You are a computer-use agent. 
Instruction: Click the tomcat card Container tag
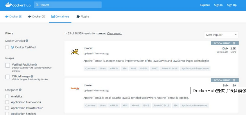[91, 68]
